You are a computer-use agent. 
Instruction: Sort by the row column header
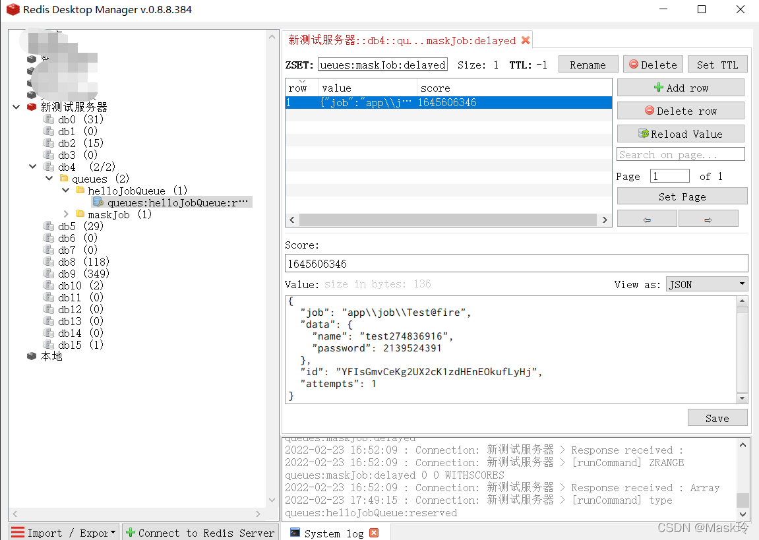coord(301,88)
